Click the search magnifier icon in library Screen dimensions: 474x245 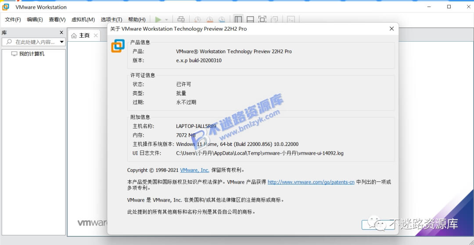click(9, 42)
